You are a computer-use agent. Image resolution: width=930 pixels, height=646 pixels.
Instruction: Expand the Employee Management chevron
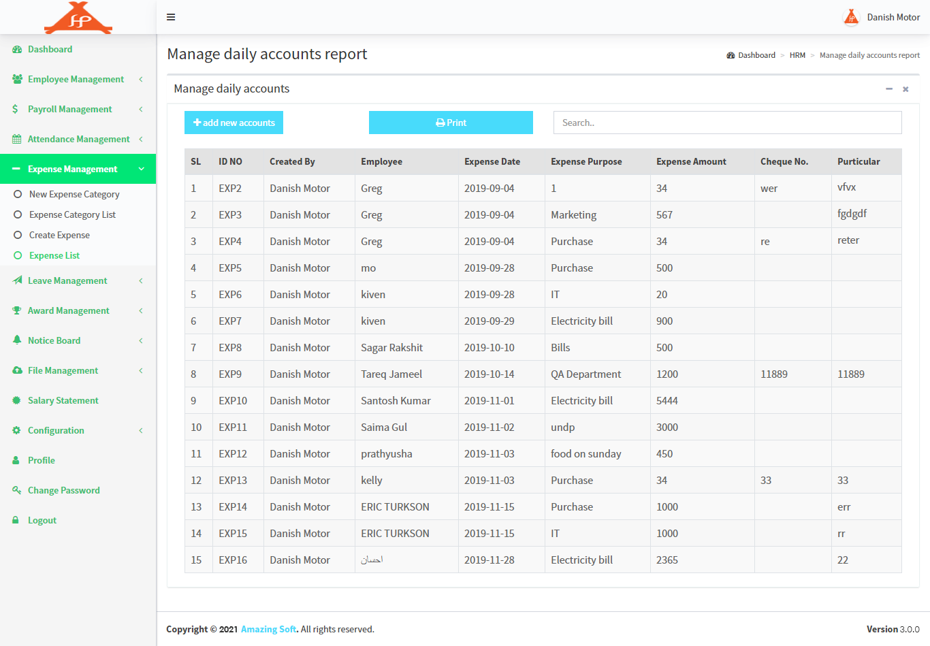coord(141,80)
